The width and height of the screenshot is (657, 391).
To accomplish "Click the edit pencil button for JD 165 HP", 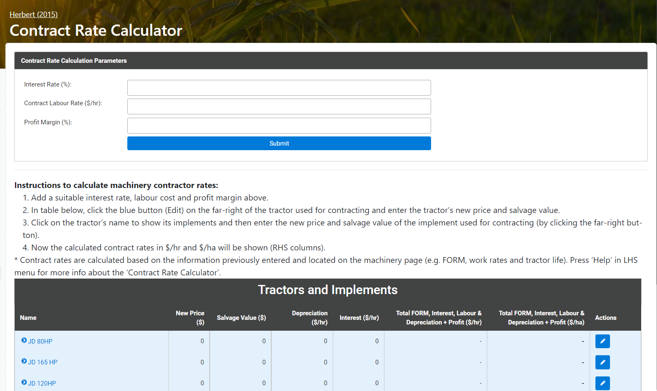I will [x=602, y=362].
